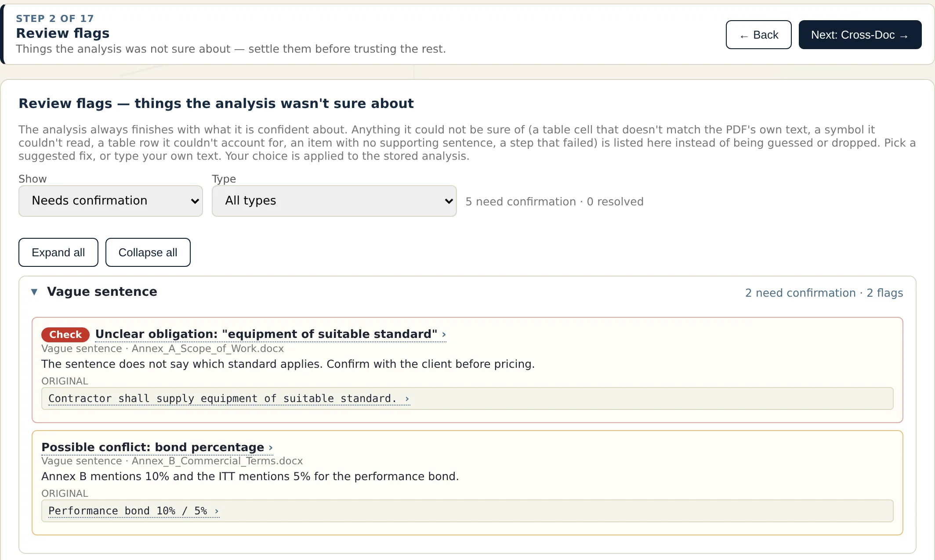
Task: Click the red Check badge
Action: point(65,334)
